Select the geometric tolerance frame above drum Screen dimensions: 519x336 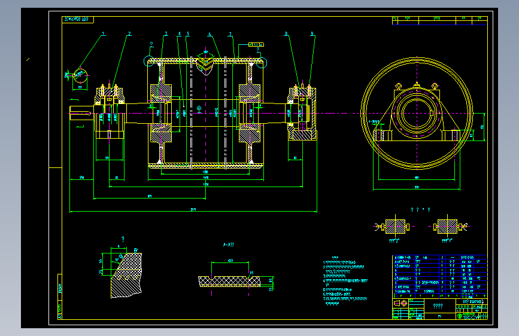[x=256, y=45]
